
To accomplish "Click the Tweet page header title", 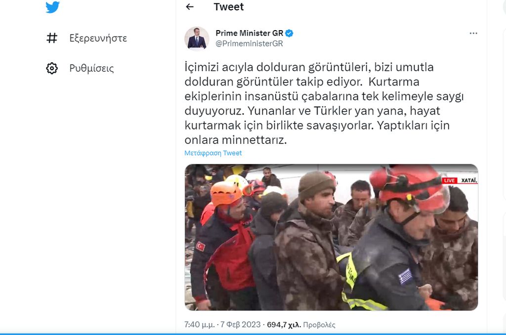I will tap(228, 7).
